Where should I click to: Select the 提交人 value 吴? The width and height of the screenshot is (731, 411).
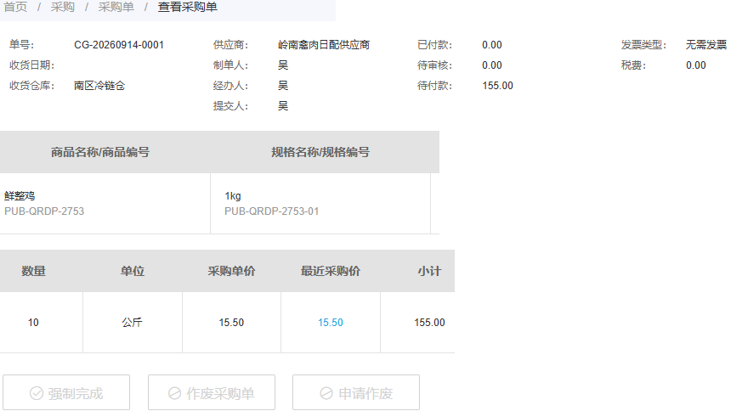tap(283, 106)
